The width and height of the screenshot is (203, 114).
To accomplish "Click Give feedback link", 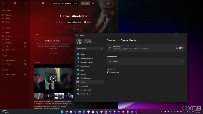I will pyautogui.click(x=114, y=72).
